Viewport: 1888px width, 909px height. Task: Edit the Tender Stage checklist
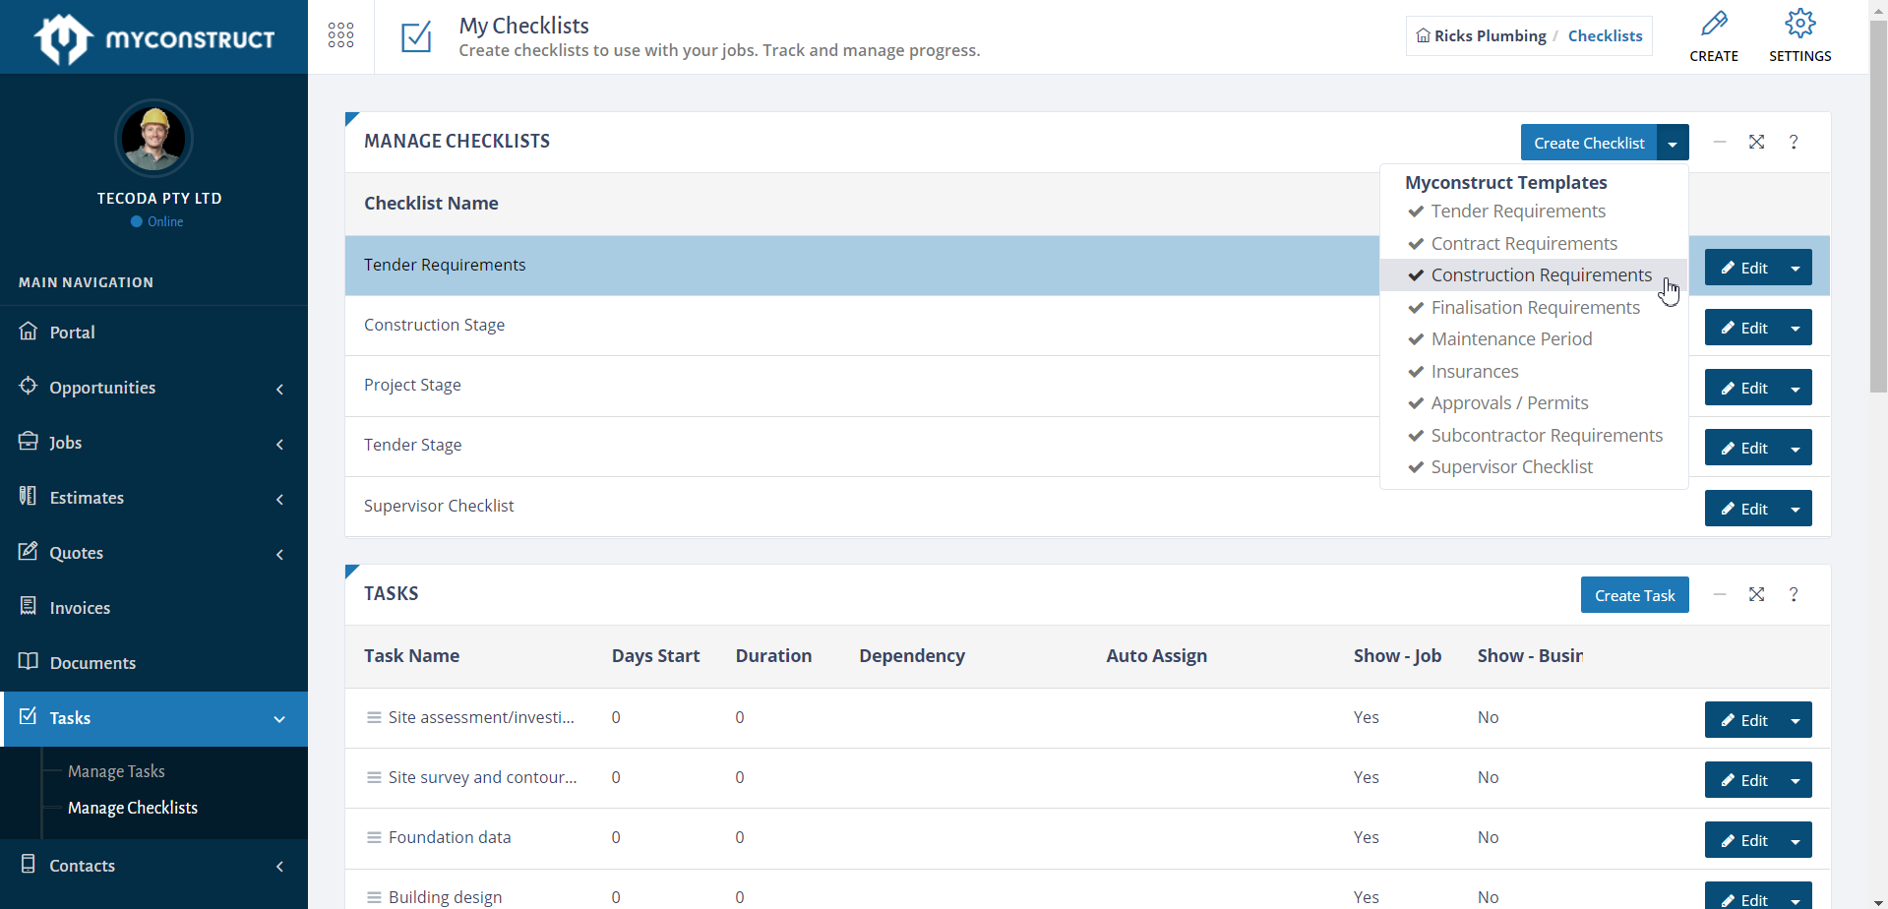[1742, 448]
